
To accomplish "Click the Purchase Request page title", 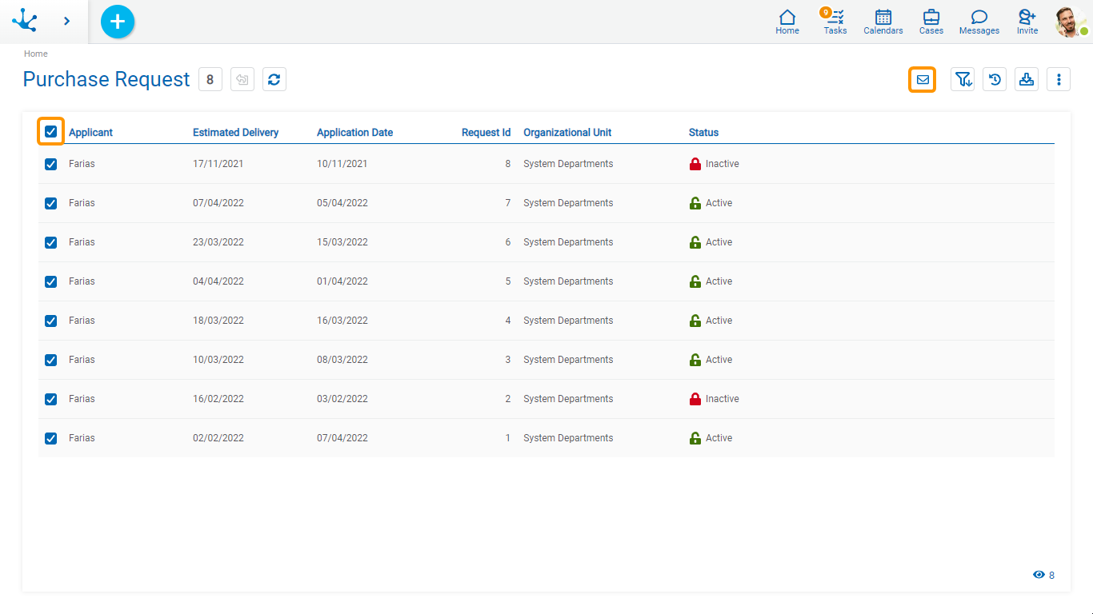I will (x=106, y=79).
